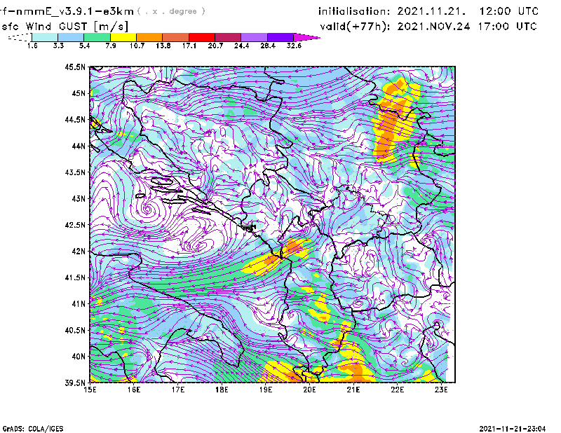
Task: Click the '24.4' legend value
Action: pos(241,46)
